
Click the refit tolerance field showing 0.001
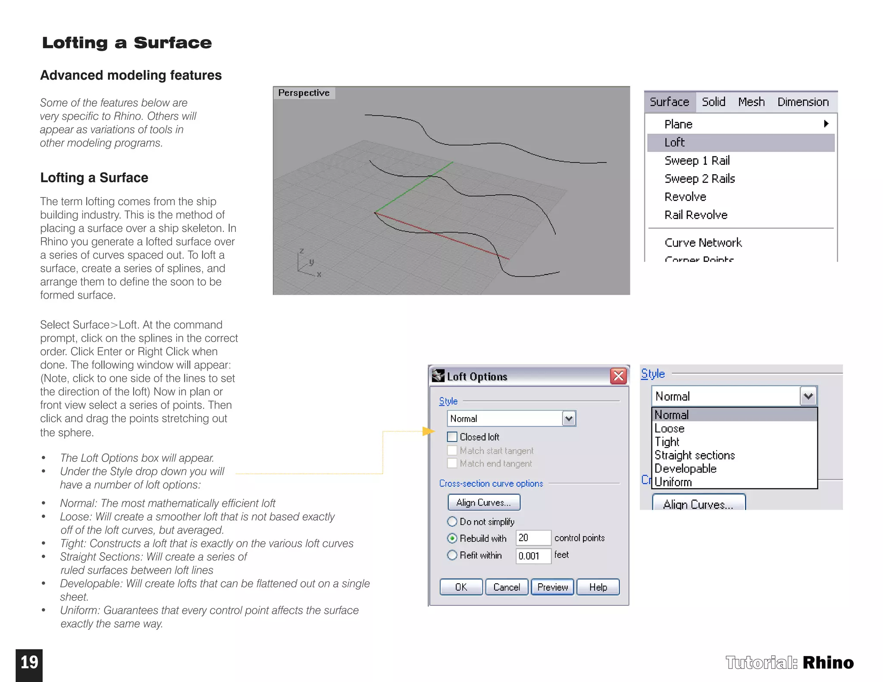(x=533, y=556)
